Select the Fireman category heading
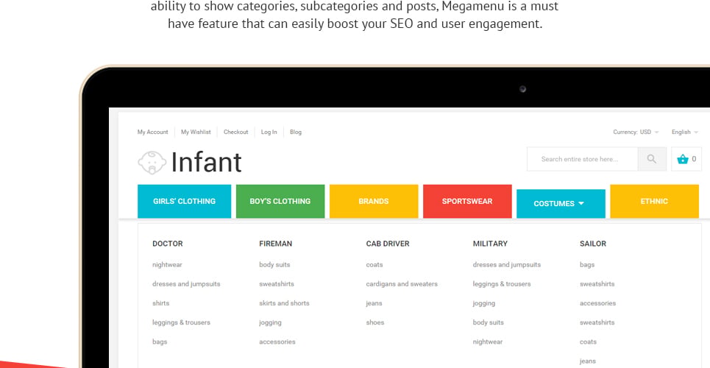The height and width of the screenshot is (368, 710). (276, 244)
